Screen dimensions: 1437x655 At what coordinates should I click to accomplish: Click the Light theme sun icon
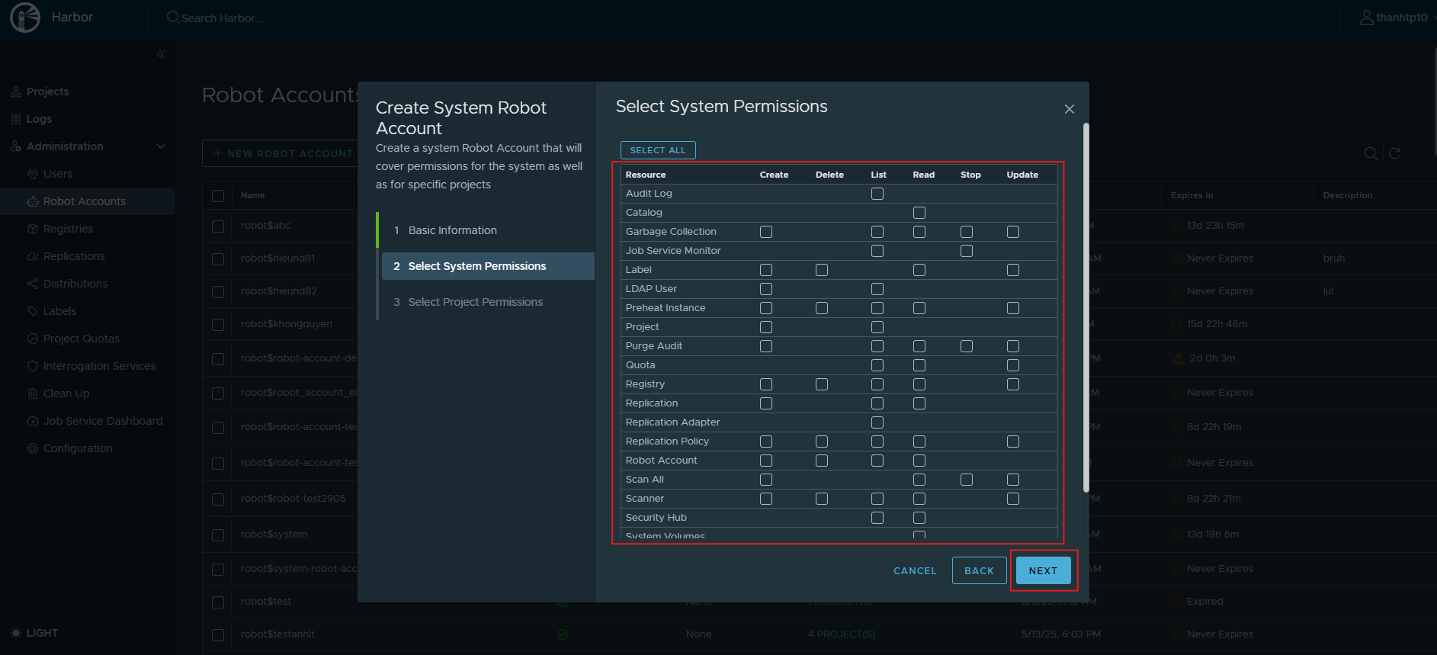[16, 633]
